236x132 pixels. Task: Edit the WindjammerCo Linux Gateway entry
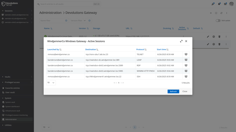(x=208, y=37)
